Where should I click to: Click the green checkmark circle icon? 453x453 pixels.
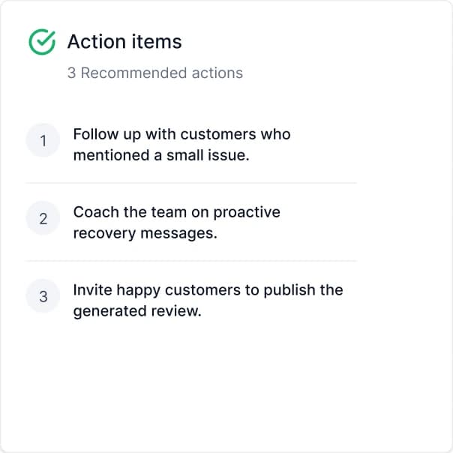42,42
